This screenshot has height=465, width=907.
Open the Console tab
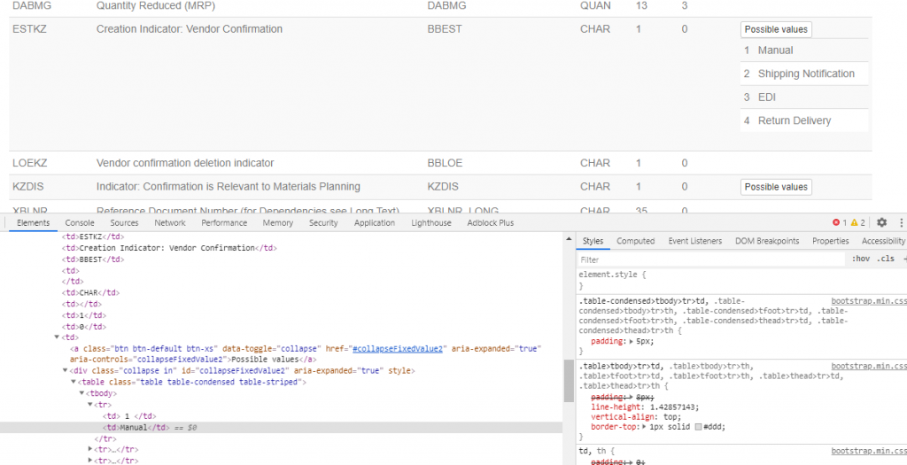(x=80, y=222)
